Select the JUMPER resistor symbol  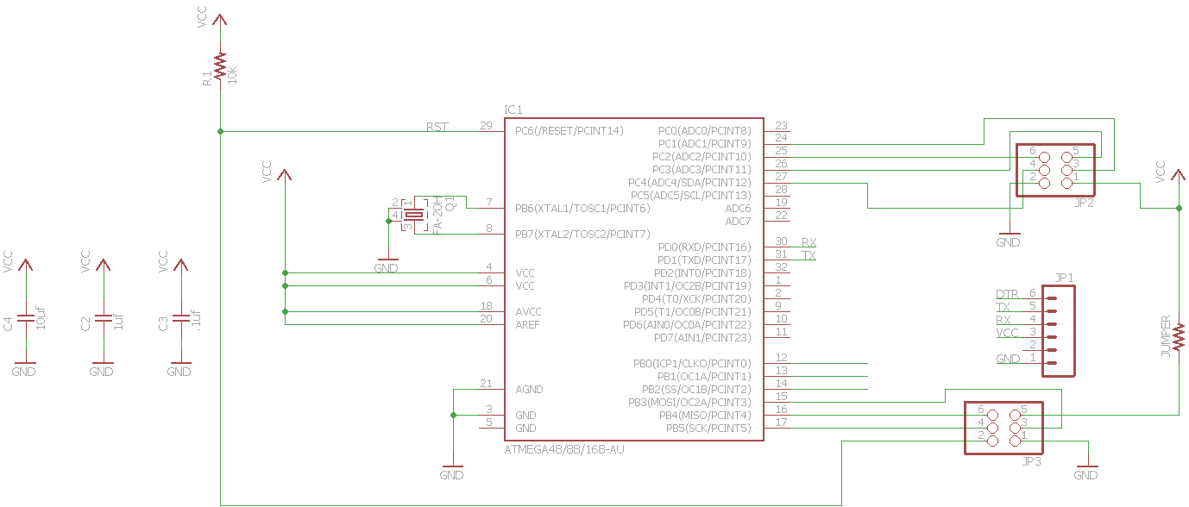click(1179, 337)
